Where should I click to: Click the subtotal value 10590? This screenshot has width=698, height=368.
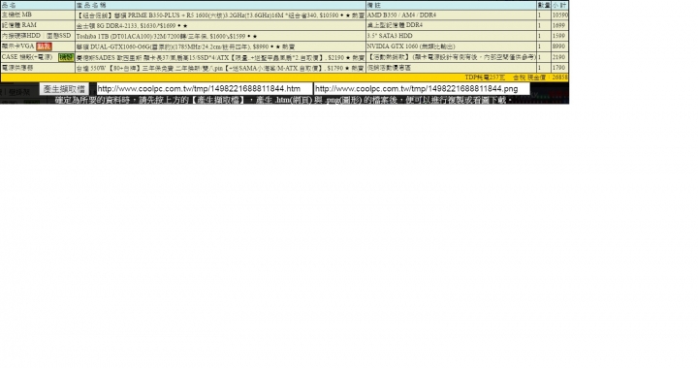click(x=560, y=15)
